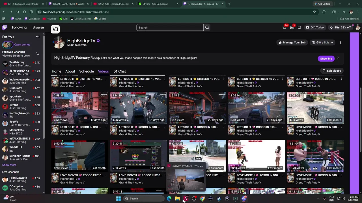Open the 12:40:26 video thumbnail
This screenshot has width=362, height=203.
click(197, 156)
